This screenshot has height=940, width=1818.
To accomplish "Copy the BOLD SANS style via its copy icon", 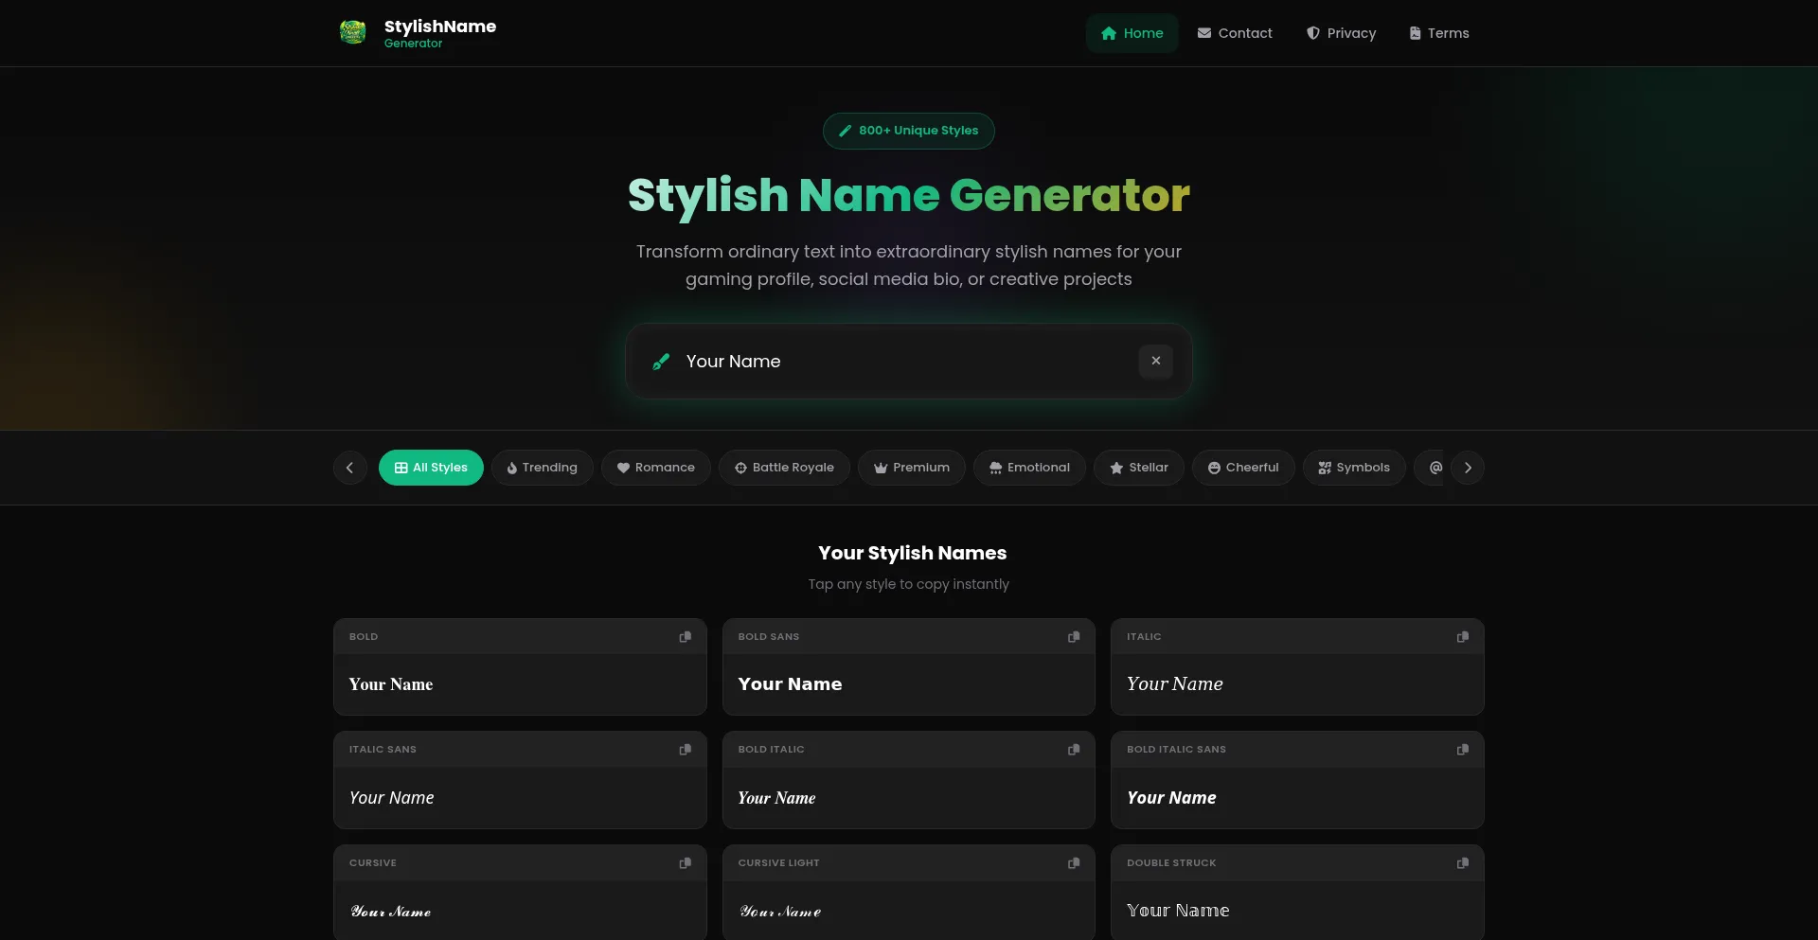I will click(1074, 637).
